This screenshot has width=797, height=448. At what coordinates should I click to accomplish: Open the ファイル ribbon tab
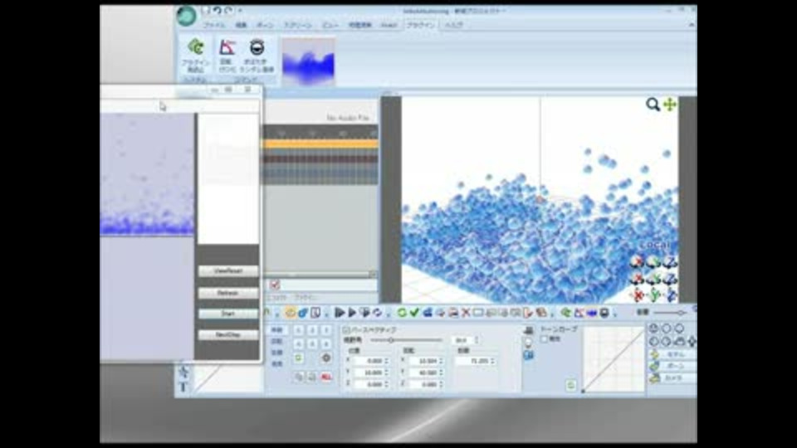click(214, 25)
